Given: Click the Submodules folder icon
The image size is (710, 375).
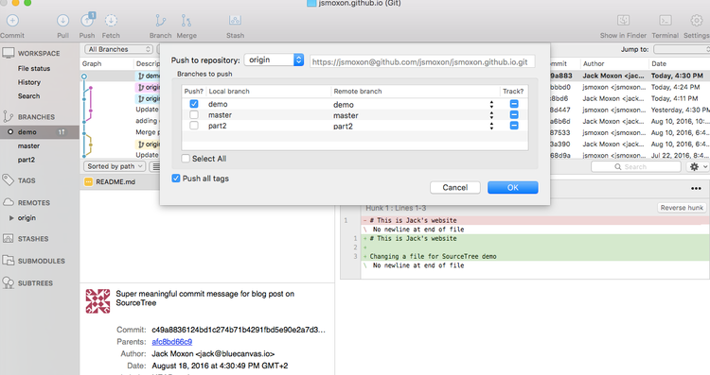Looking at the screenshot, I should pos(9,261).
